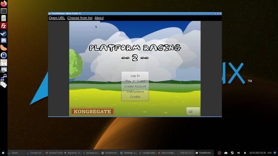This screenshot has width=278, height=156.
Task: Click the date and time clock
Action: (x=258, y=153)
